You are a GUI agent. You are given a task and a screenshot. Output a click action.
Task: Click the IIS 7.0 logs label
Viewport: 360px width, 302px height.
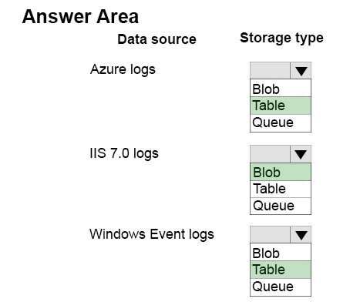click(x=124, y=153)
